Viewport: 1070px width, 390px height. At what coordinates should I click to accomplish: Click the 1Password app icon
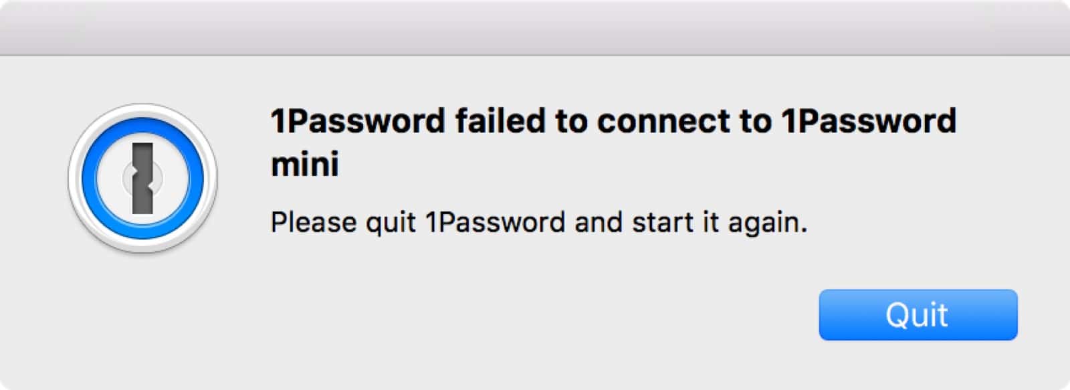(x=142, y=179)
